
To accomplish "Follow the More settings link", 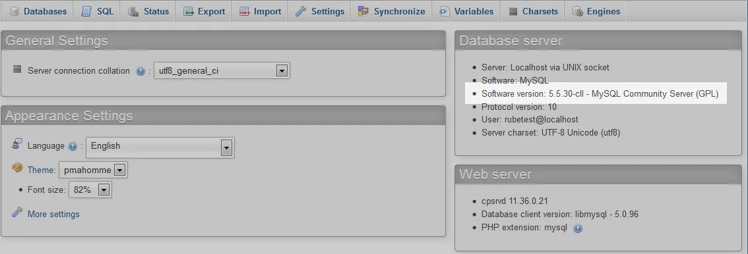I will coord(53,214).
